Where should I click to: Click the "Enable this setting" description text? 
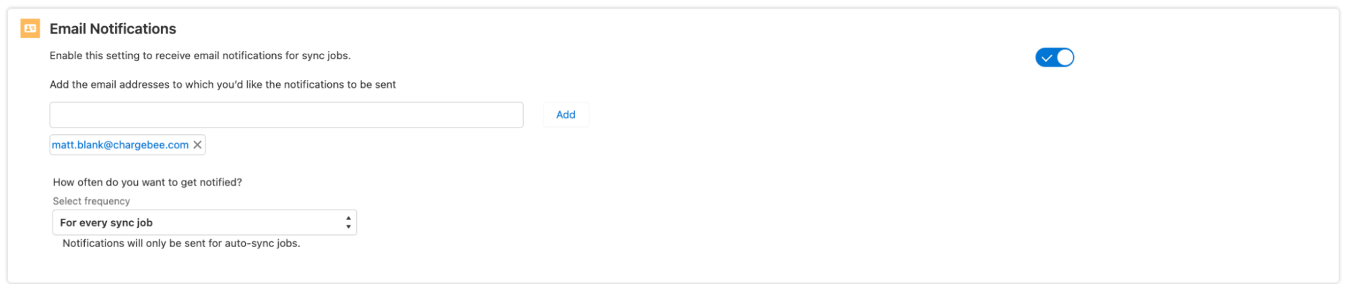(200, 56)
